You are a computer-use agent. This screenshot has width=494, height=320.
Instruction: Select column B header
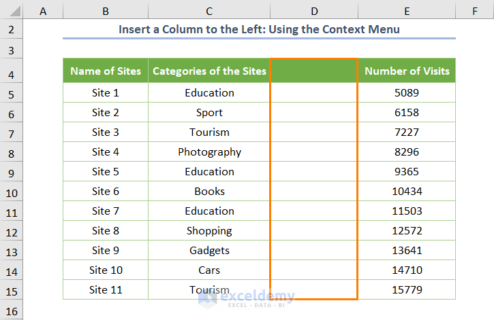(x=105, y=11)
